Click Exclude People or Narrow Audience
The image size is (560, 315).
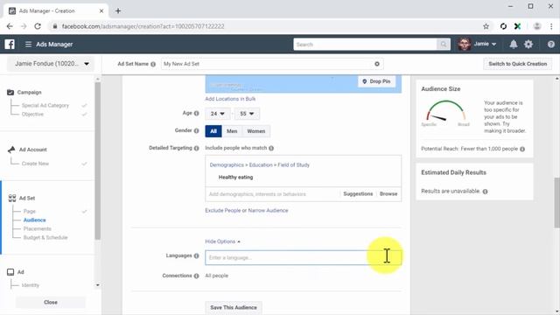(247, 211)
